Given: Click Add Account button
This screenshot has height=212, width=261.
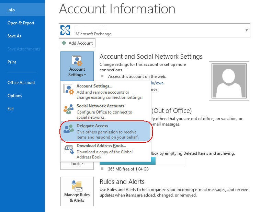Looking at the screenshot, I should [x=77, y=43].
